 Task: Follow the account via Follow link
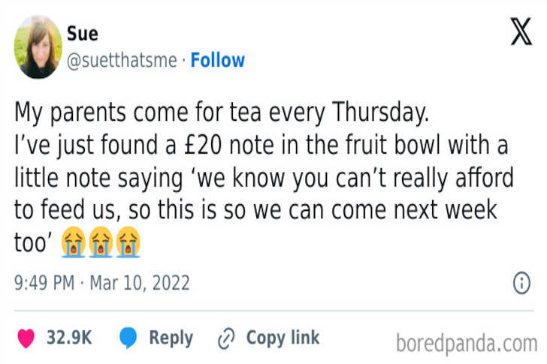[217, 60]
